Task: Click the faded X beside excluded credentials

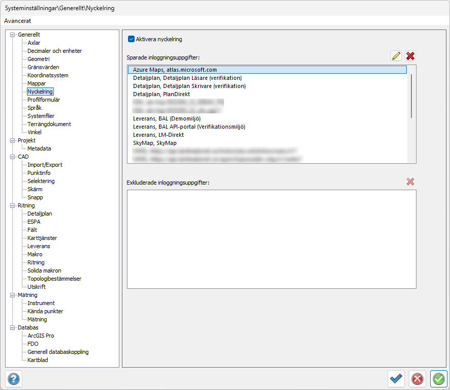Action: [x=410, y=182]
